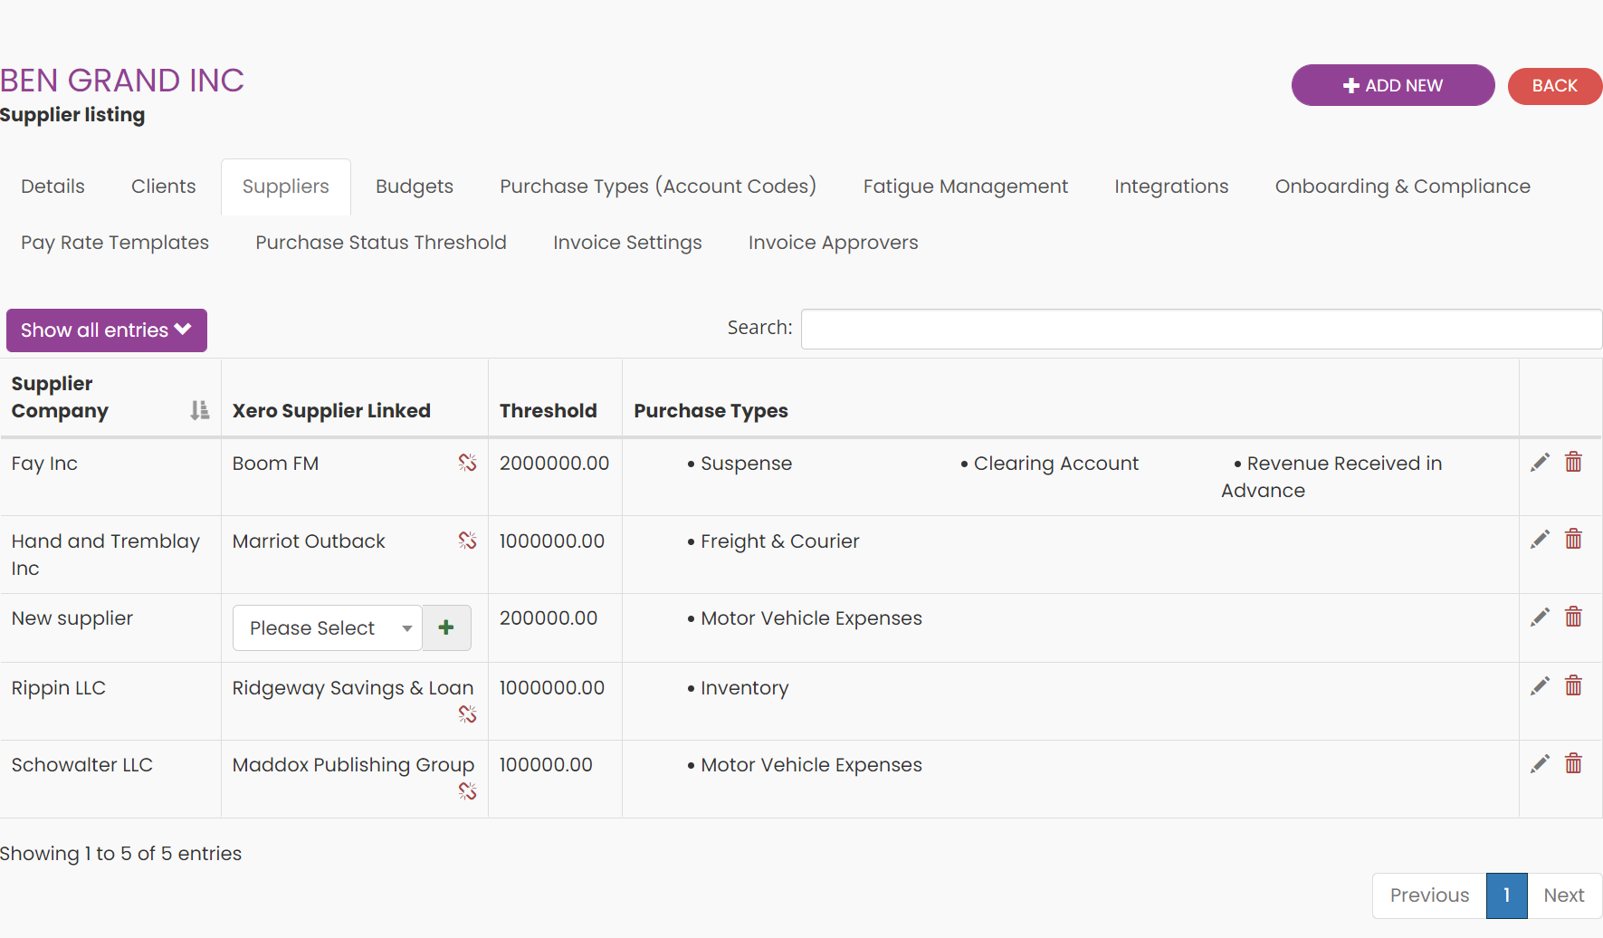Delete Schowalter LLC supplier row
This screenshot has width=1603, height=938.
pyautogui.click(x=1573, y=764)
